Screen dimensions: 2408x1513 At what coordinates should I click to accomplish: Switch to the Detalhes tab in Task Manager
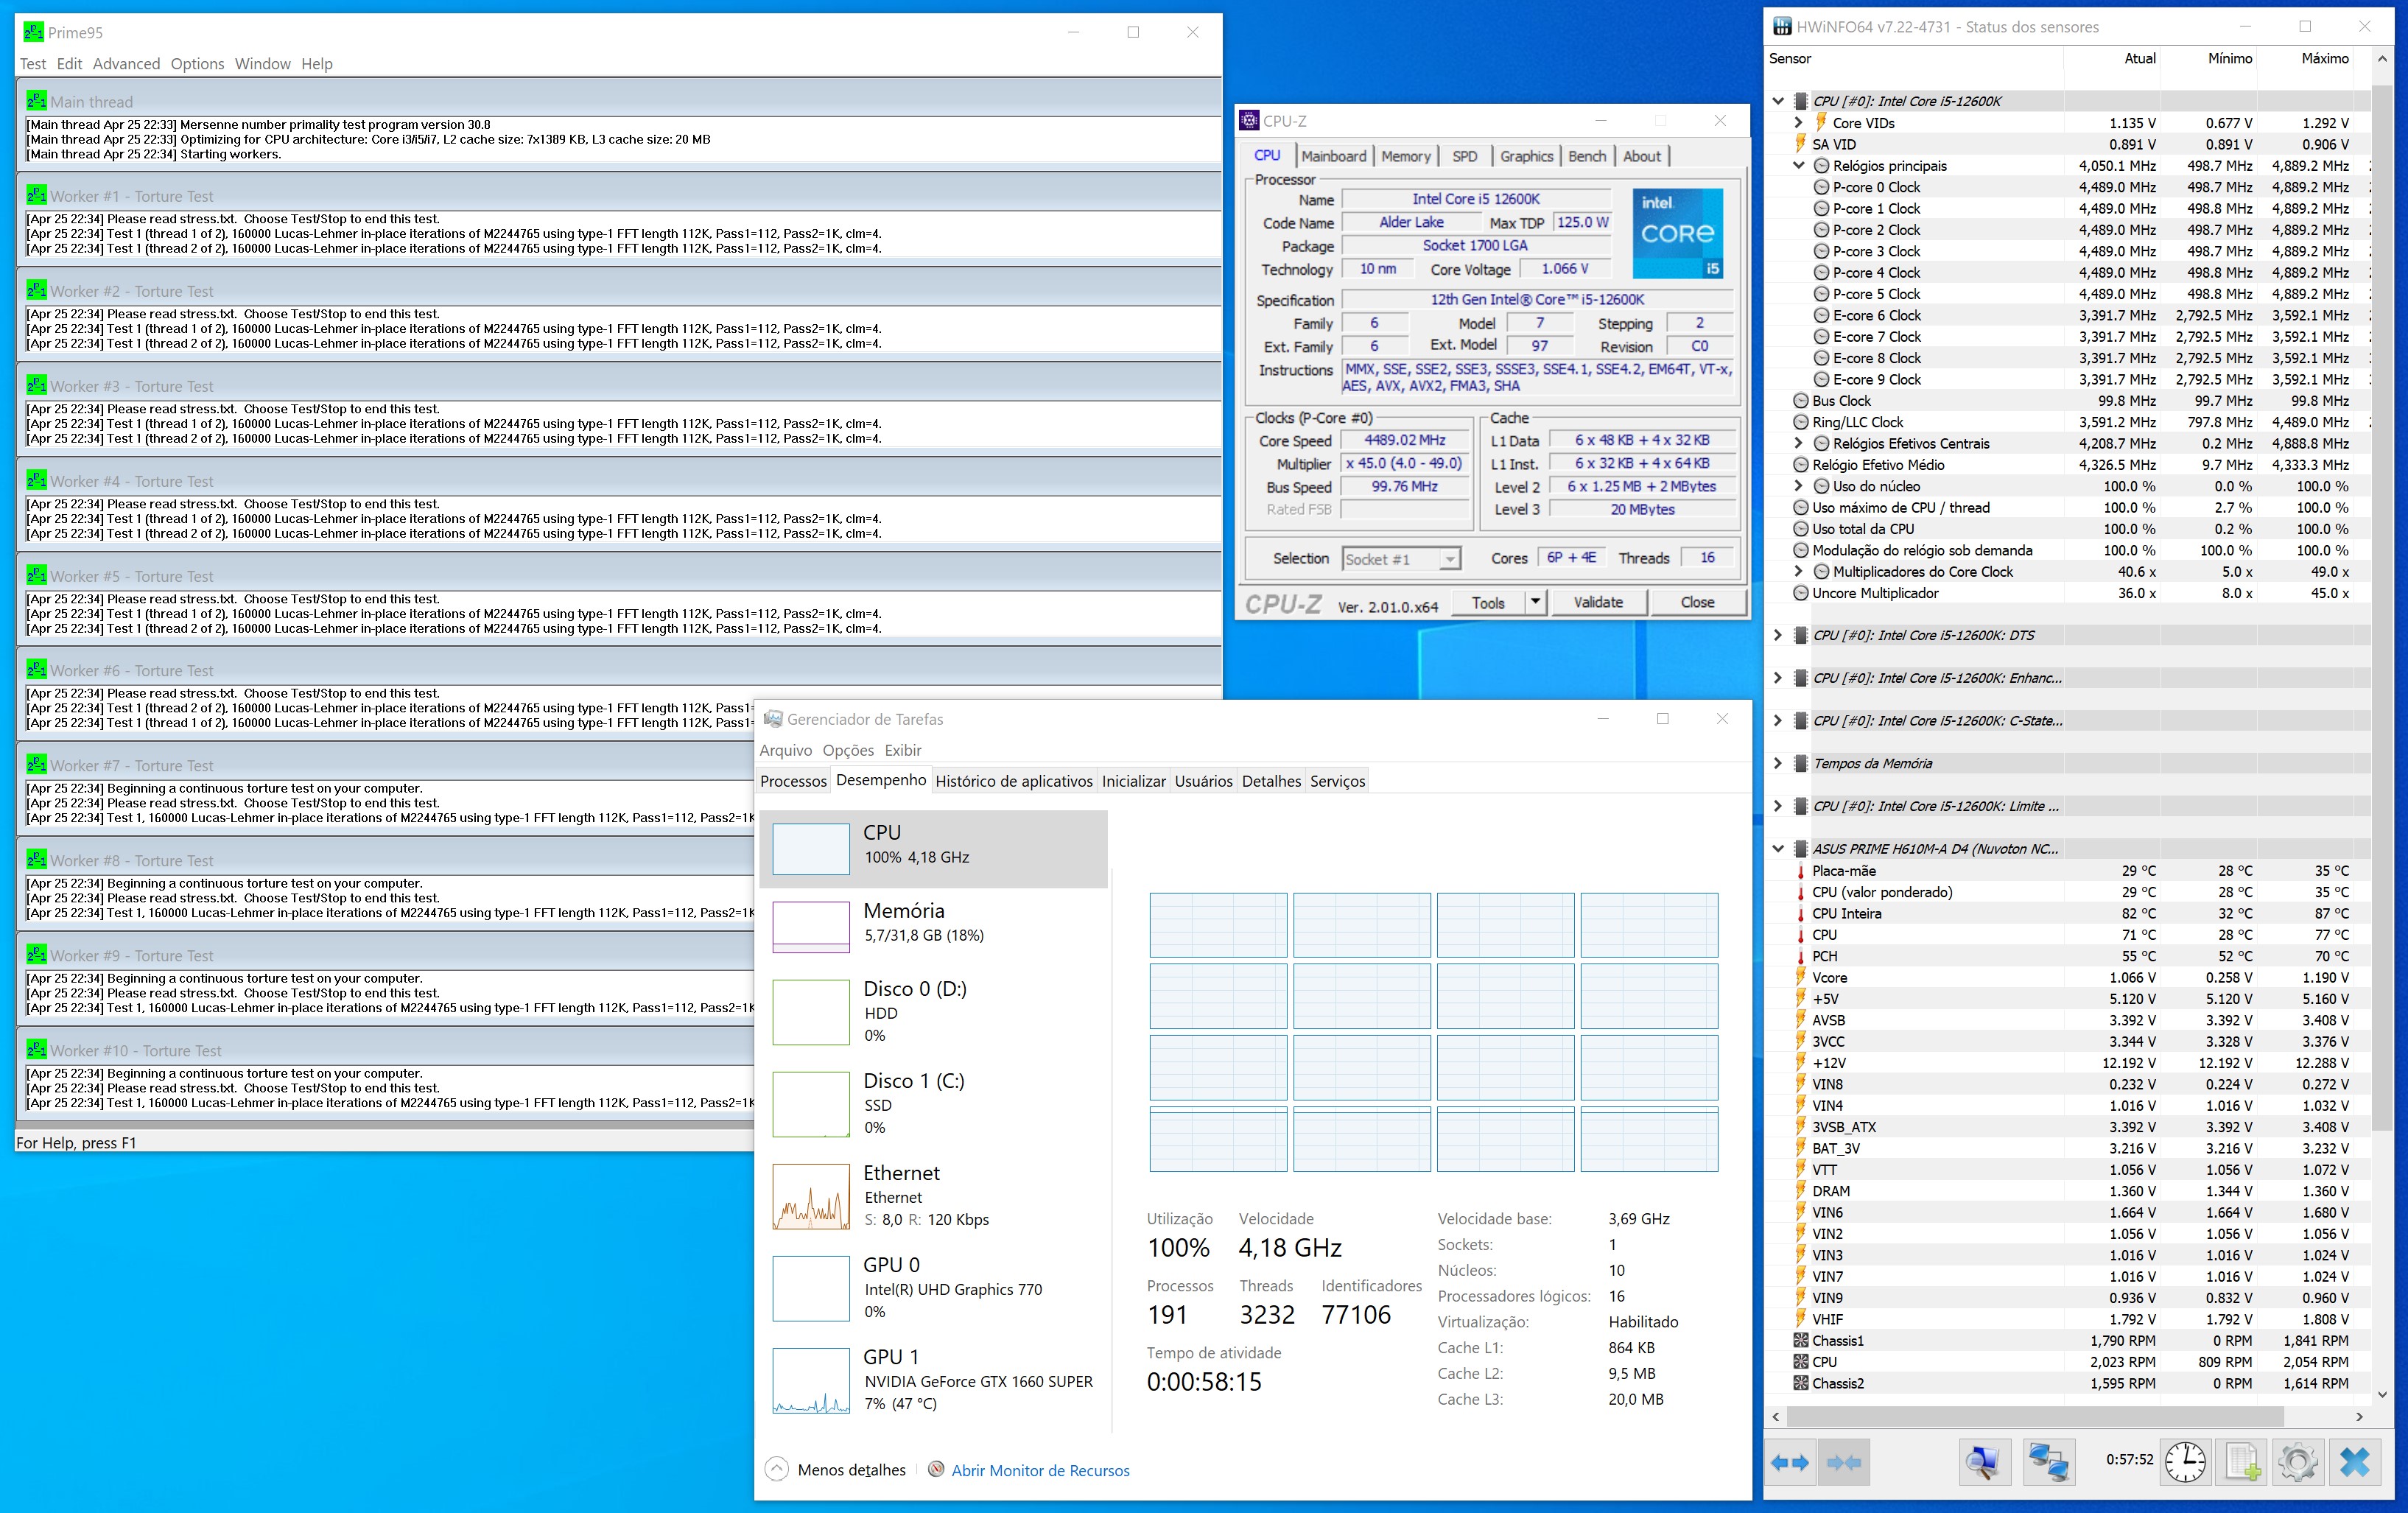pos(1271,781)
